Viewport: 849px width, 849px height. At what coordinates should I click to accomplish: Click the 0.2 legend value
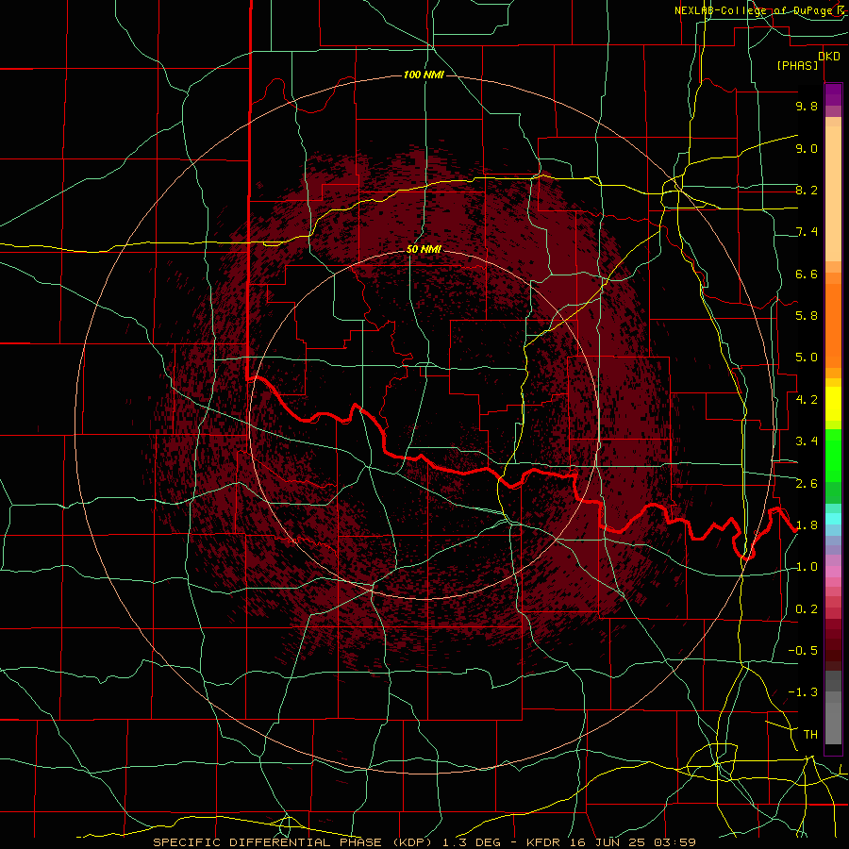807,609
